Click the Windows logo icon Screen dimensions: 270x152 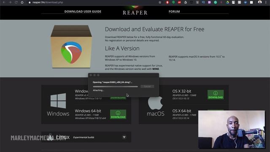(x=58, y=100)
